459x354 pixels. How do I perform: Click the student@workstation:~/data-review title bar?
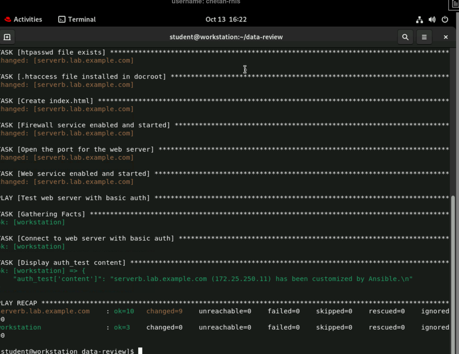pyautogui.click(x=226, y=37)
